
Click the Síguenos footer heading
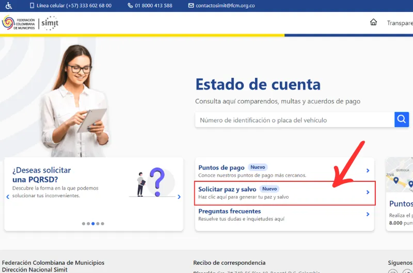tap(400, 263)
